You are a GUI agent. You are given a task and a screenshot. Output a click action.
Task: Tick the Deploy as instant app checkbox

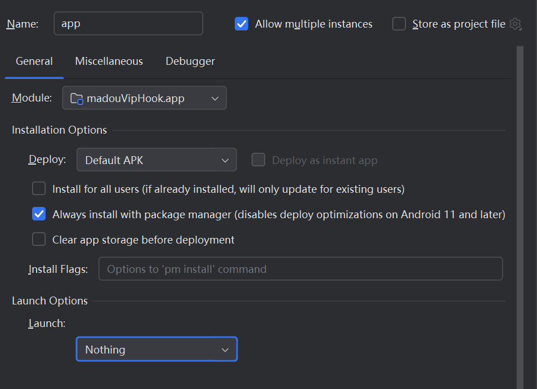[258, 160]
